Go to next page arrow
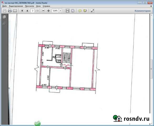Viewport: 154px width, 126px height. (x=27, y=10)
